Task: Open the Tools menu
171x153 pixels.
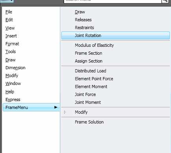Action: tap(11, 52)
